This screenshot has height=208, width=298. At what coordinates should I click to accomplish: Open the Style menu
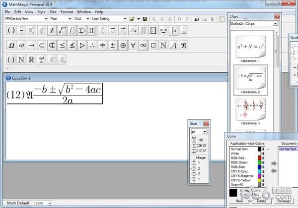click(41, 12)
